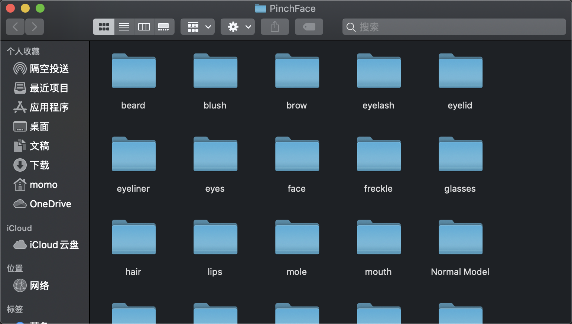Open the gear action menu

click(238, 27)
